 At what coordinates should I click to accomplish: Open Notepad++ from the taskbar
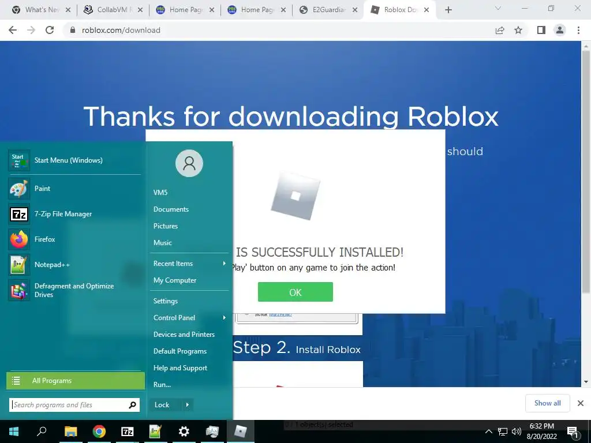tap(155, 431)
